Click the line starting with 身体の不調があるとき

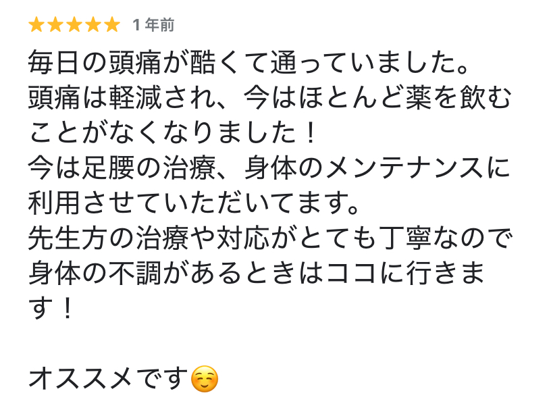coord(257,274)
